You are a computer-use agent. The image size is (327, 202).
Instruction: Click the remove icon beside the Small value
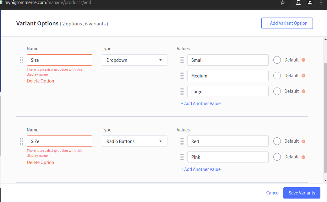point(303,60)
